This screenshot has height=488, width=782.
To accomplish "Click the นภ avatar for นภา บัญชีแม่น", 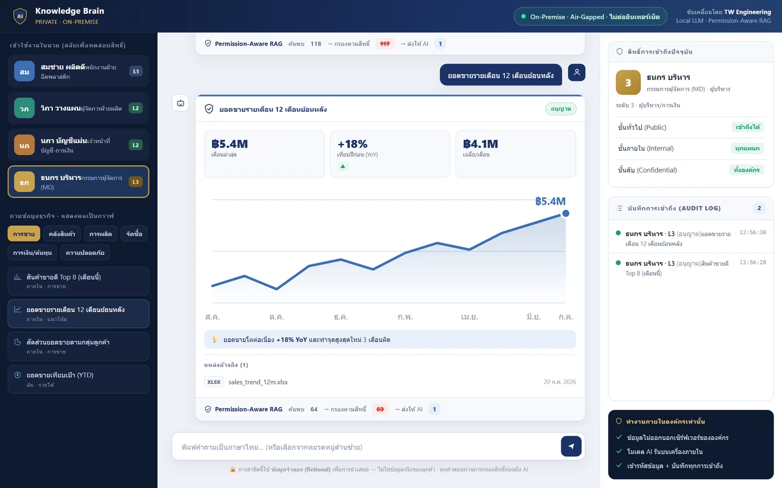I will (24, 145).
